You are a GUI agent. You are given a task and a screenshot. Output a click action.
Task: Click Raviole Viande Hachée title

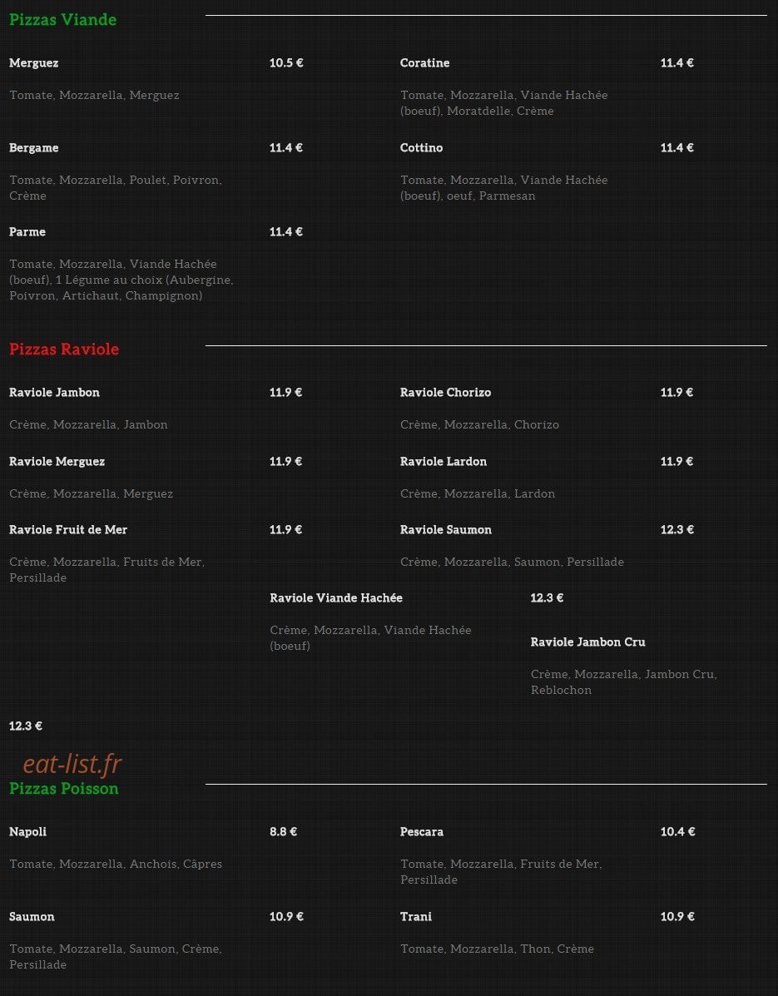pyautogui.click(x=336, y=597)
